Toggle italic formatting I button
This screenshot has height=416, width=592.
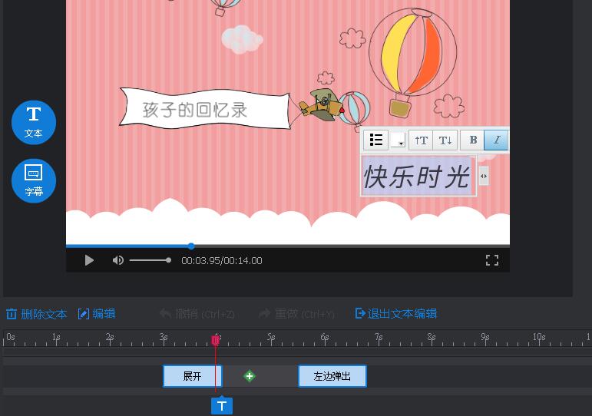[496, 140]
